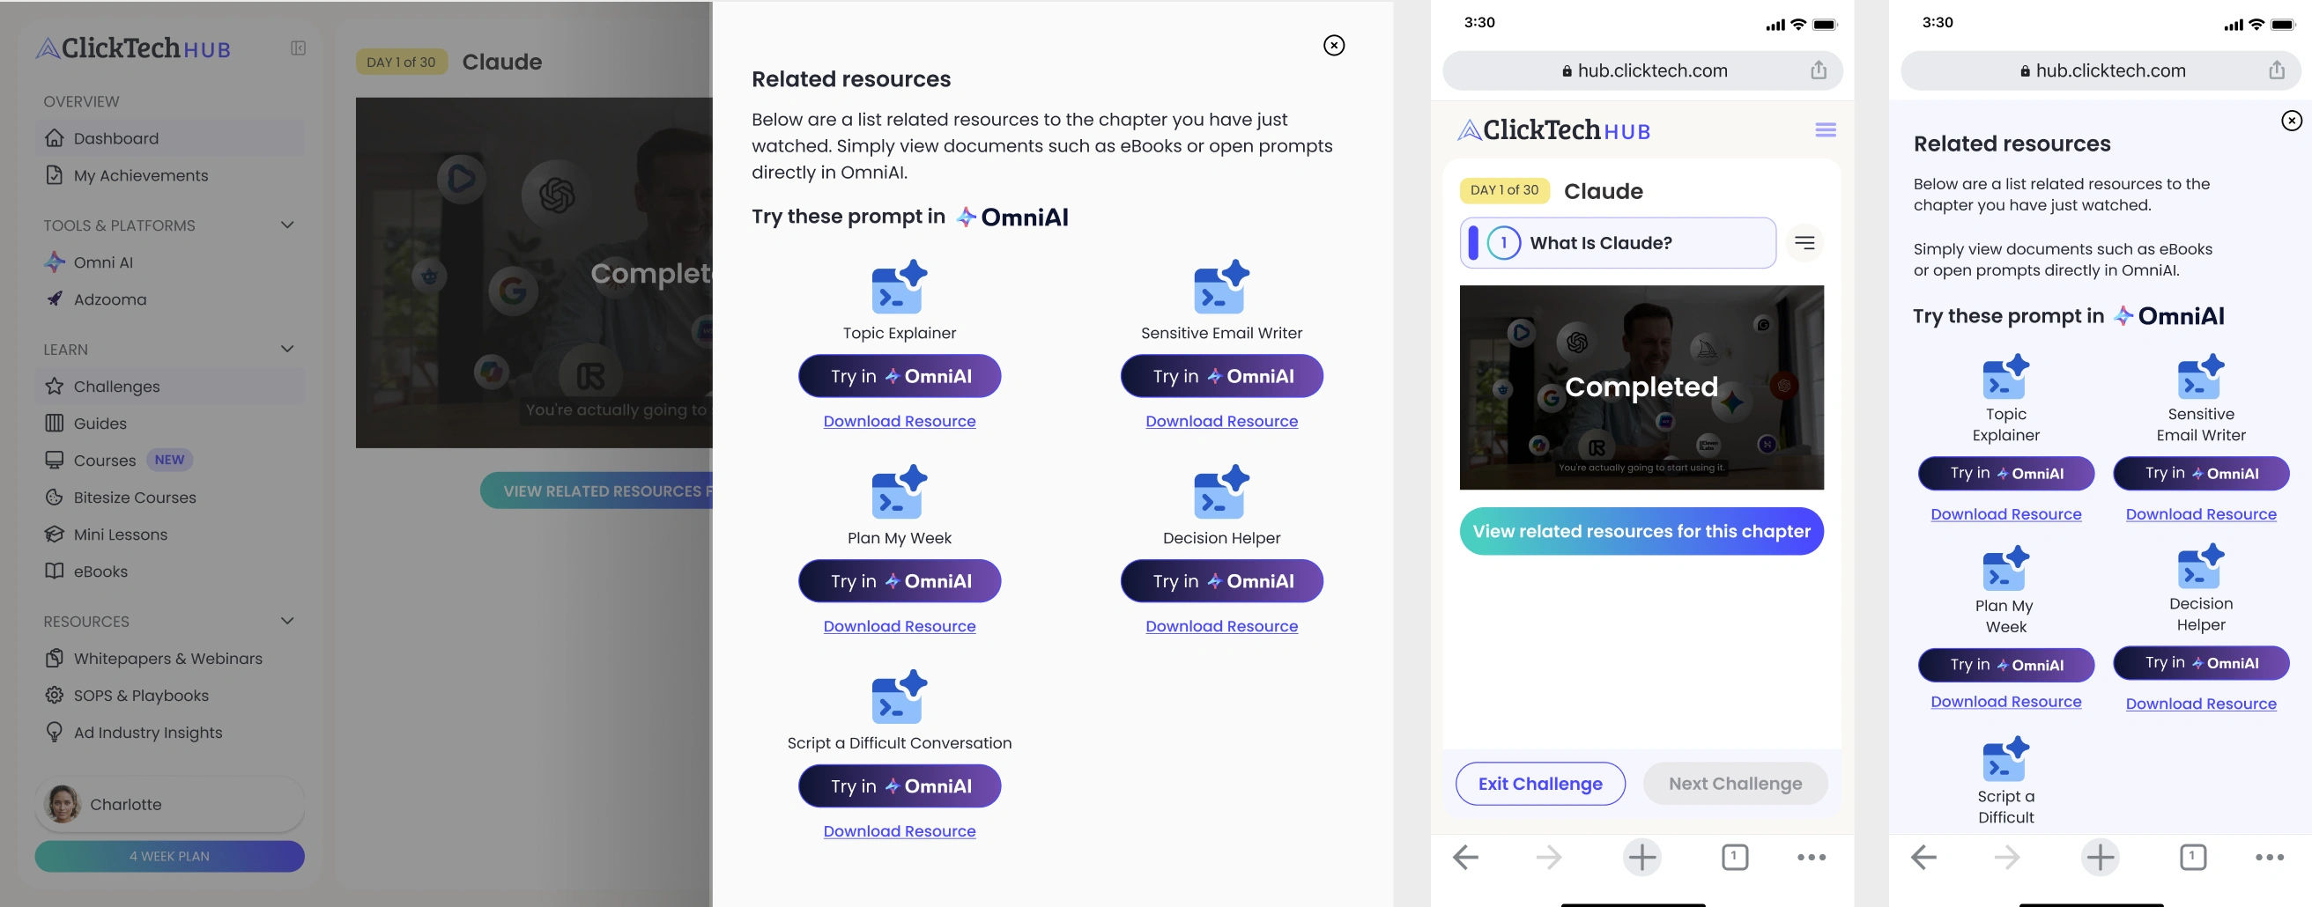Tap new tab plus icon in first mobile browser
The image size is (2312, 907).
tap(1641, 857)
